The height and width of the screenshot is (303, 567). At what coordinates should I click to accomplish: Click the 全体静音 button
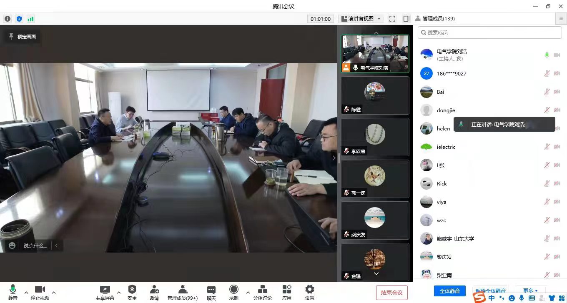(449, 290)
